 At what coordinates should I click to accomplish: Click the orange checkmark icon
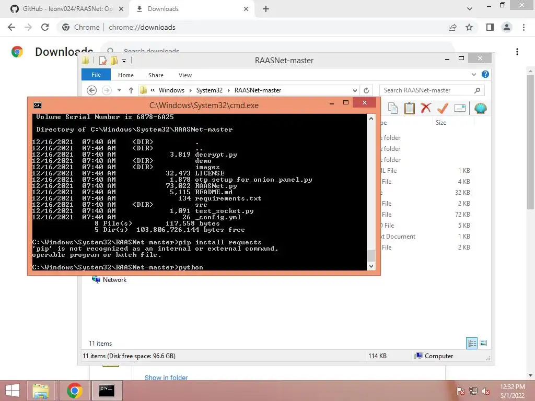tap(443, 108)
